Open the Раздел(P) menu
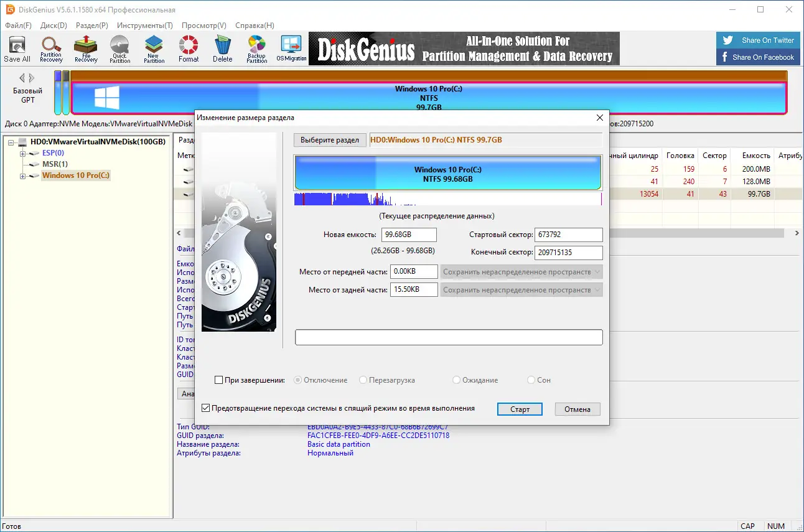The image size is (804, 532). pos(92,26)
